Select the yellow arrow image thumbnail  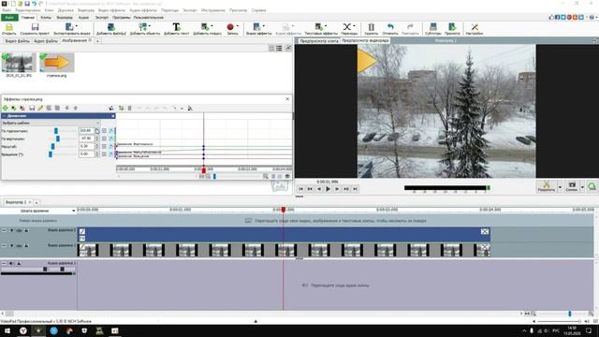pyautogui.click(x=56, y=63)
